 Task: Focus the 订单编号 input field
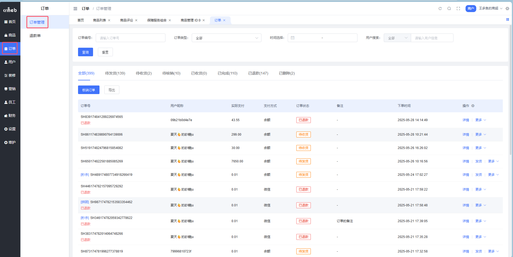(130, 38)
